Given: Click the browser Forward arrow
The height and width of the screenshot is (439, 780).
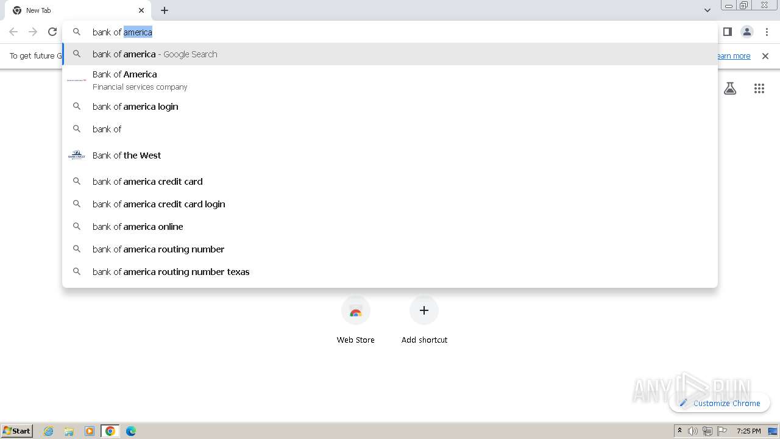Looking at the screenshot, I should coord(33,32).
